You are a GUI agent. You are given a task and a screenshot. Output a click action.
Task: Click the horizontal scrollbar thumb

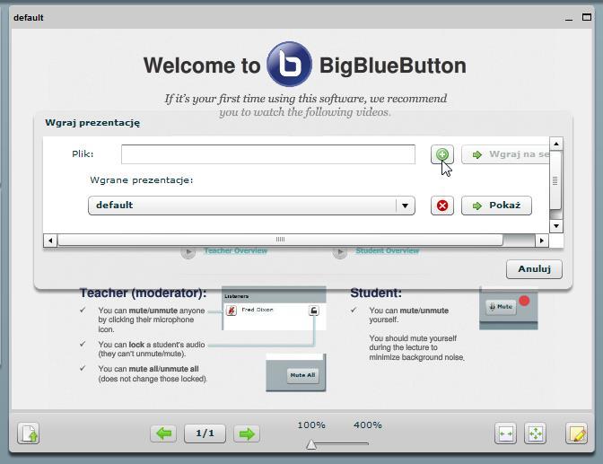pos(280,240)
